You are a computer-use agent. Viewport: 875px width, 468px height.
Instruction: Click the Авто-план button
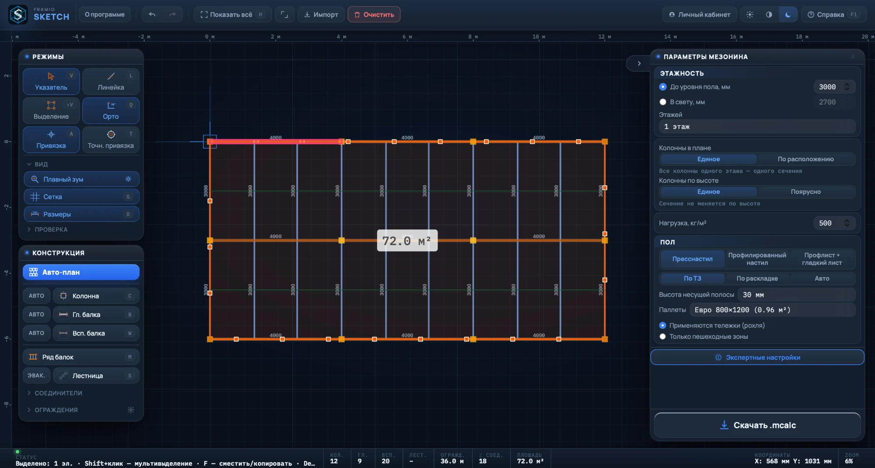(x=81, y=272)
